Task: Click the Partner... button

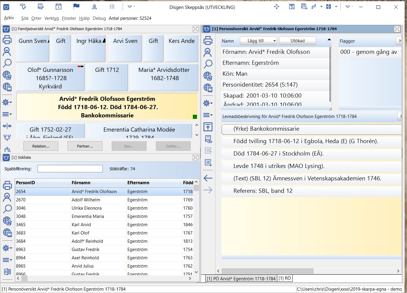Action: tap(85, 146)
